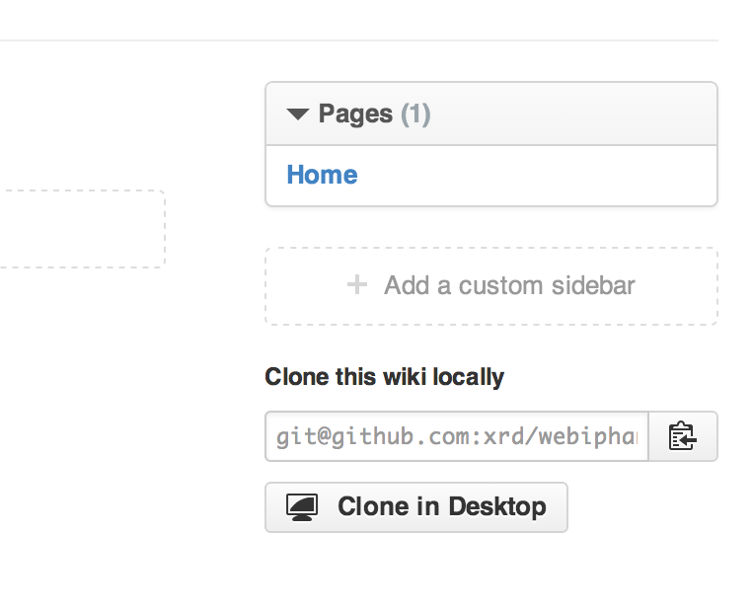Click the "Add a custom sidebar" text
Screen dimensions: 752x610
(509, 286)
